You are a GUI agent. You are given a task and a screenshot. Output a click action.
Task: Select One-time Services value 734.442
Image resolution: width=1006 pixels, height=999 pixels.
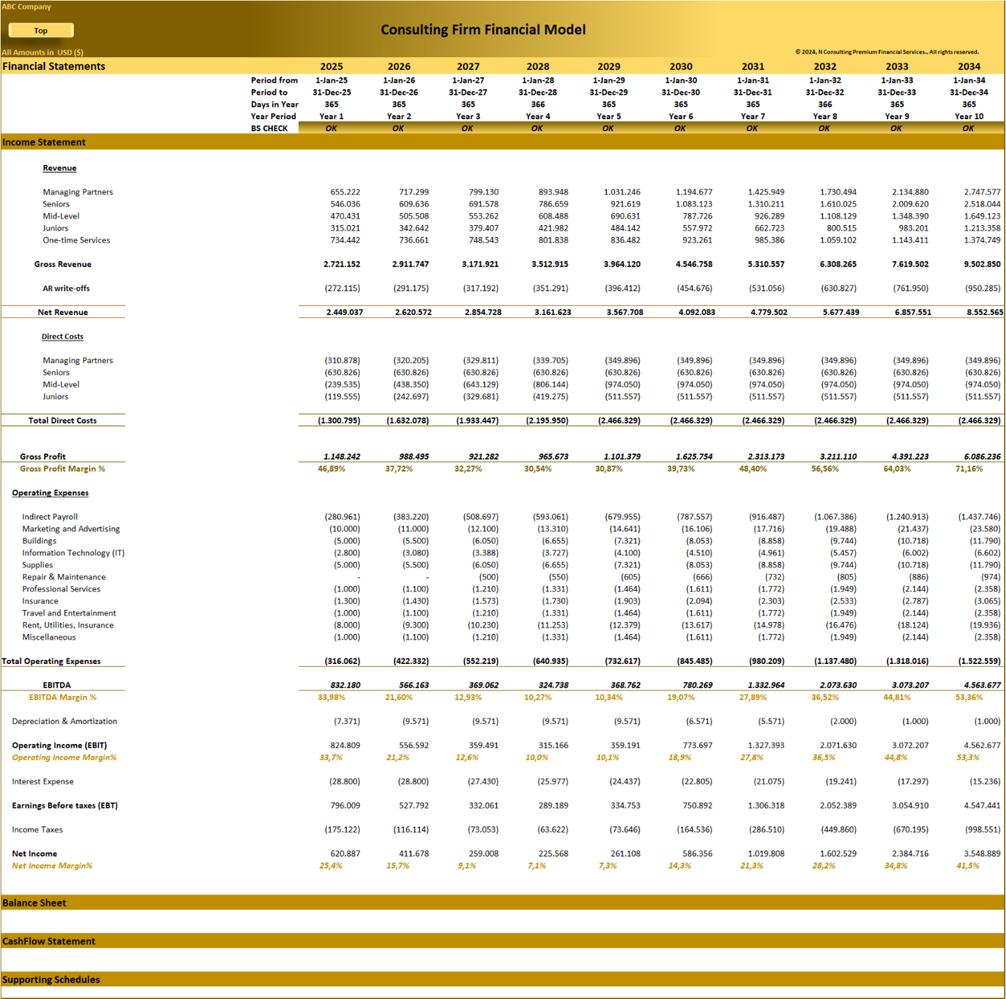(x=345, y=240)
